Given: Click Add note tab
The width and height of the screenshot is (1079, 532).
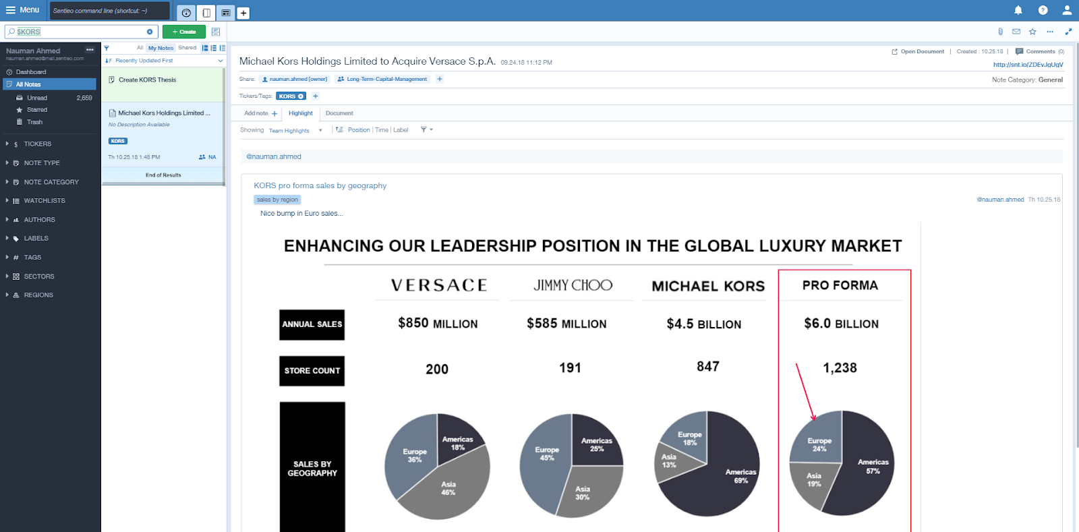Looking at the screenshot, I should [x=260, y=113].
